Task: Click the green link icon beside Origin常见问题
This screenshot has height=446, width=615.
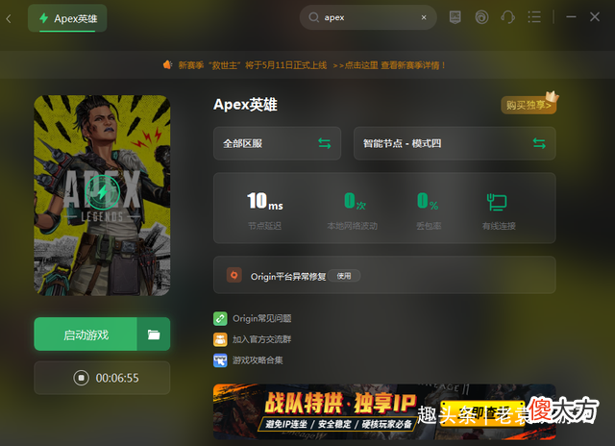Action: tap(220, 318)
